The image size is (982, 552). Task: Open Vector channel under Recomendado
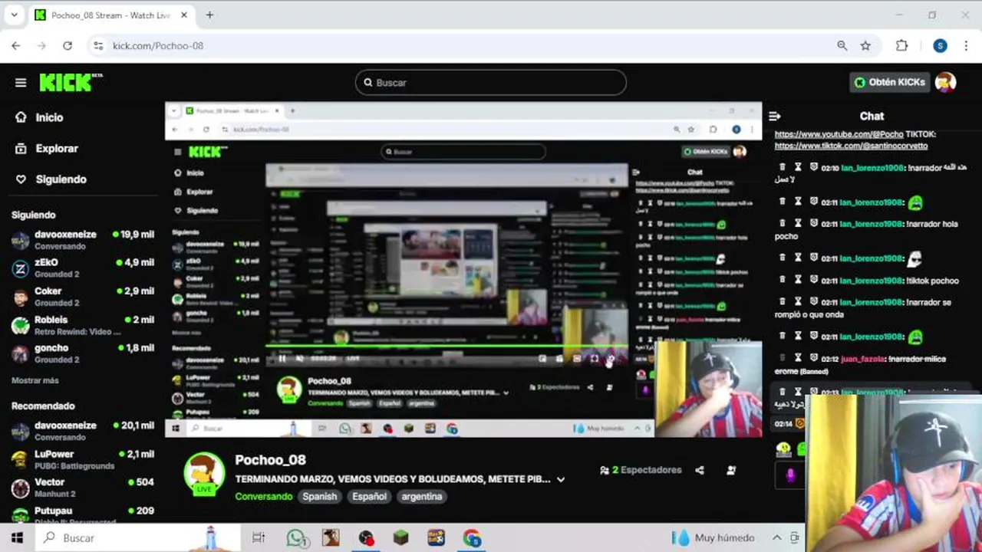(x=82, y=487)
